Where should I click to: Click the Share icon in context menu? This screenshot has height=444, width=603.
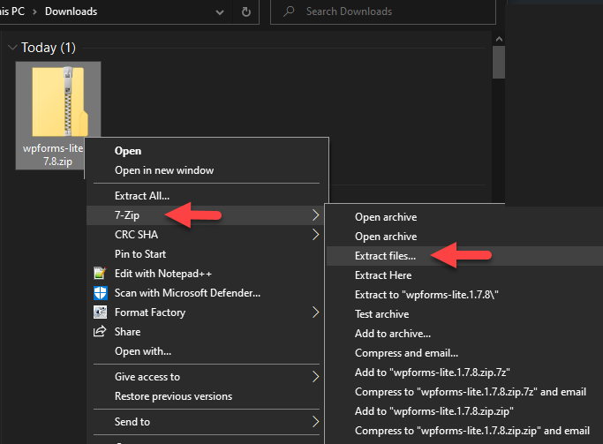(100, 332)
